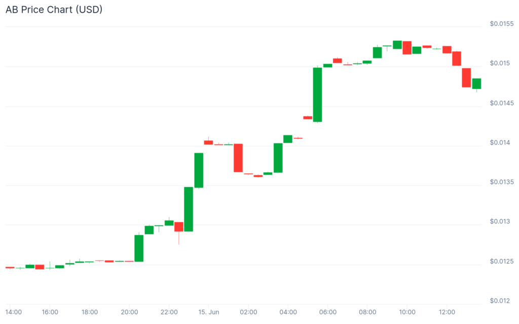Click the $0.015 price axis label
The width and height of the screenshot is (519, 324).
pos(501,63)
